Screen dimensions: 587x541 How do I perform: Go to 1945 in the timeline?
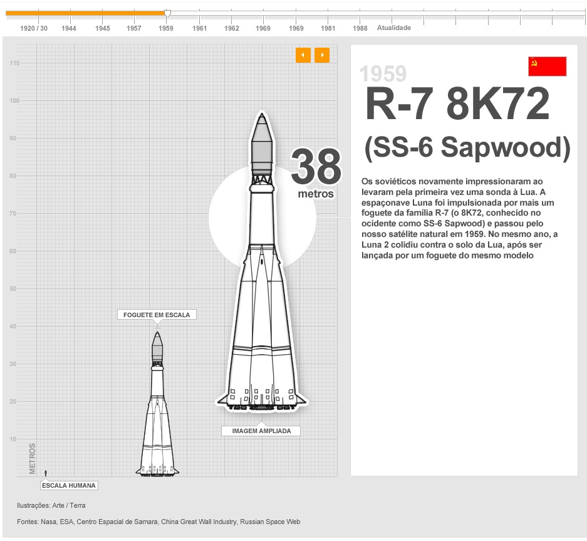tap(103, 28)
